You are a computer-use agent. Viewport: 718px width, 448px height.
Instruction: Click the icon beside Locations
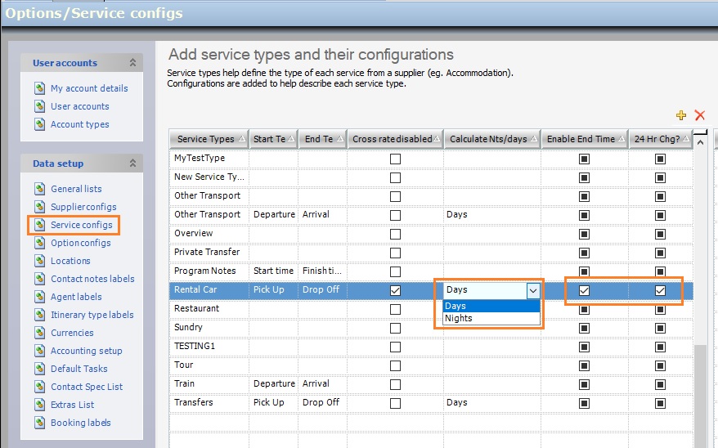click(x=40, y=261)
